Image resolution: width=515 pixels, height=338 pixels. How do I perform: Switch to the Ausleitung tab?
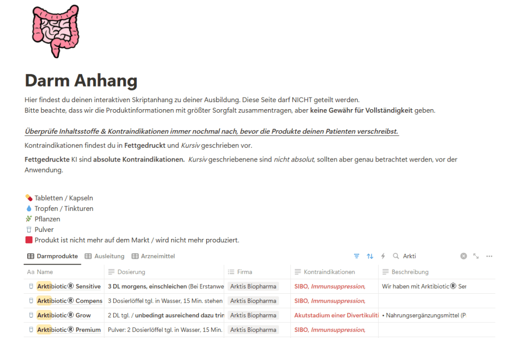click(105, 256)
